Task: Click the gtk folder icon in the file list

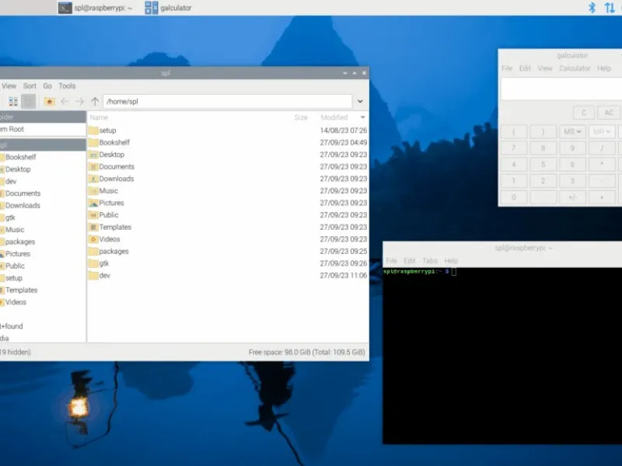Action: (x=93, y=263)
